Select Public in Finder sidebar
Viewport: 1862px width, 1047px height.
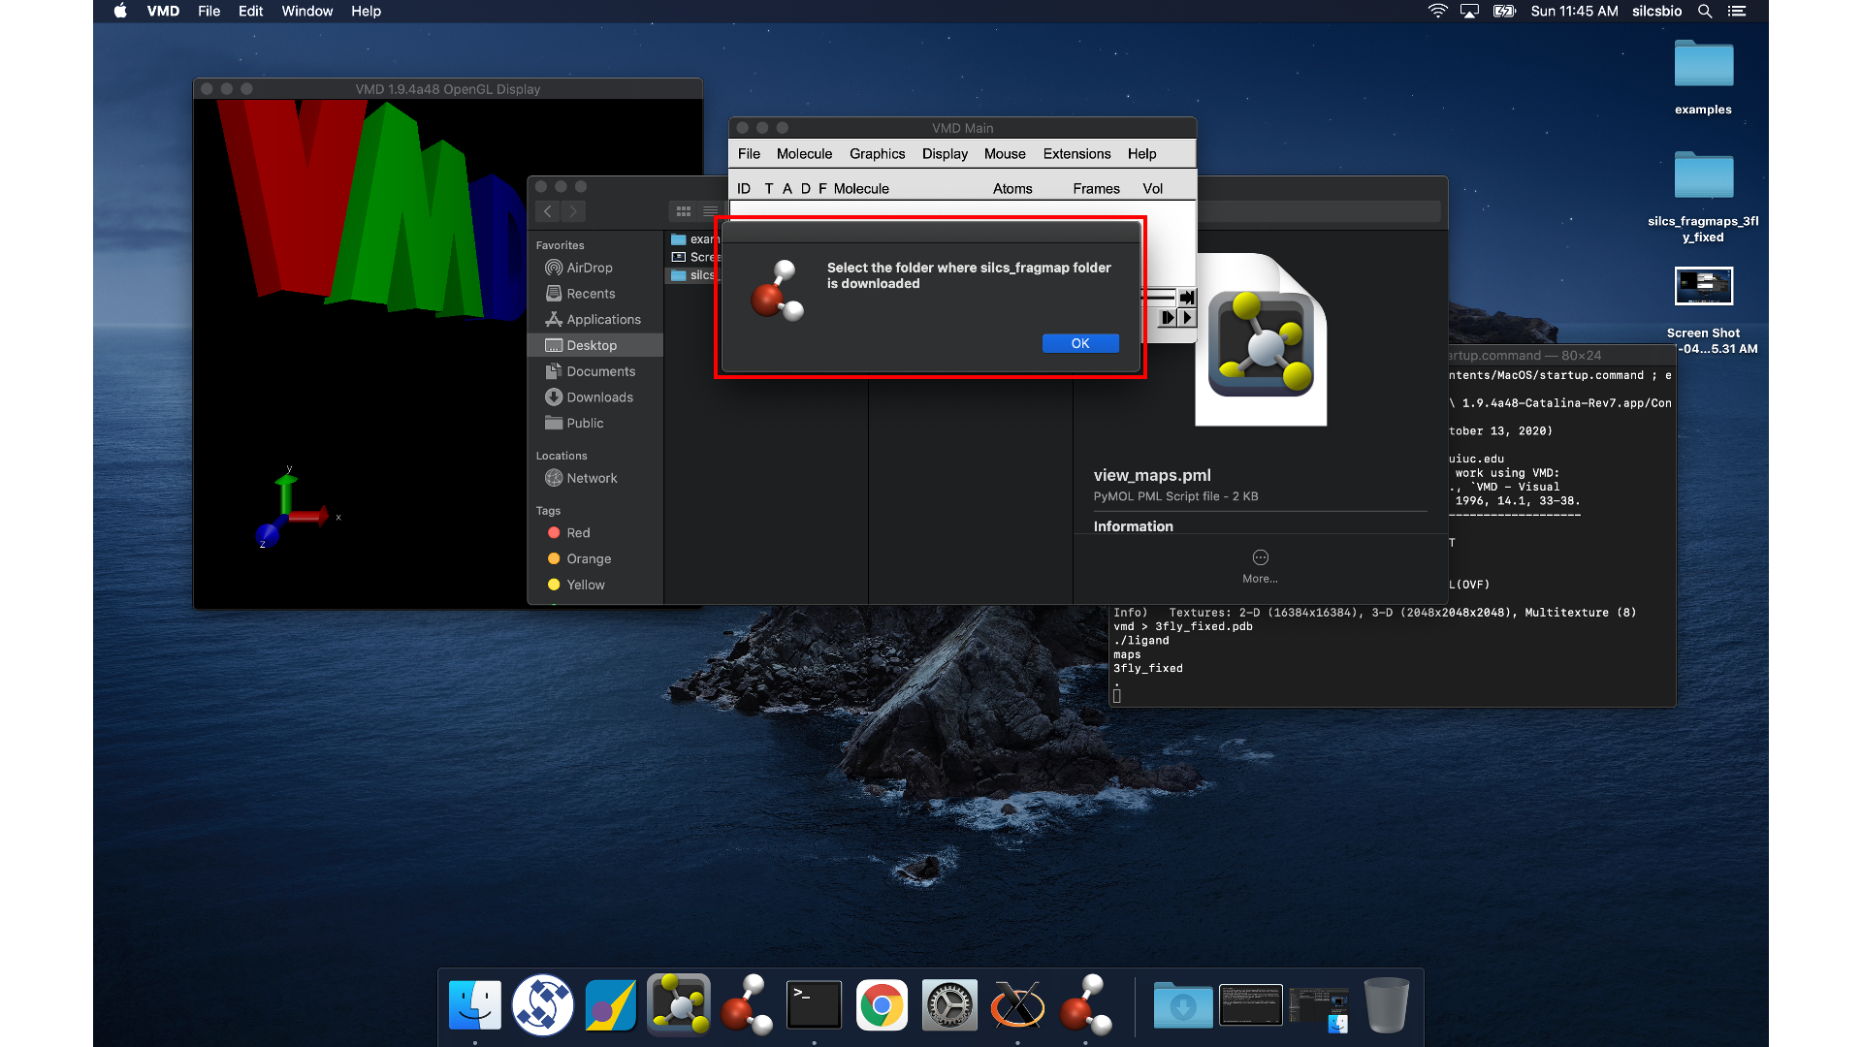coord(595,423)
